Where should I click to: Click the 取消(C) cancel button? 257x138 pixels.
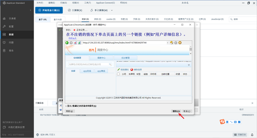tap(187, 111)
